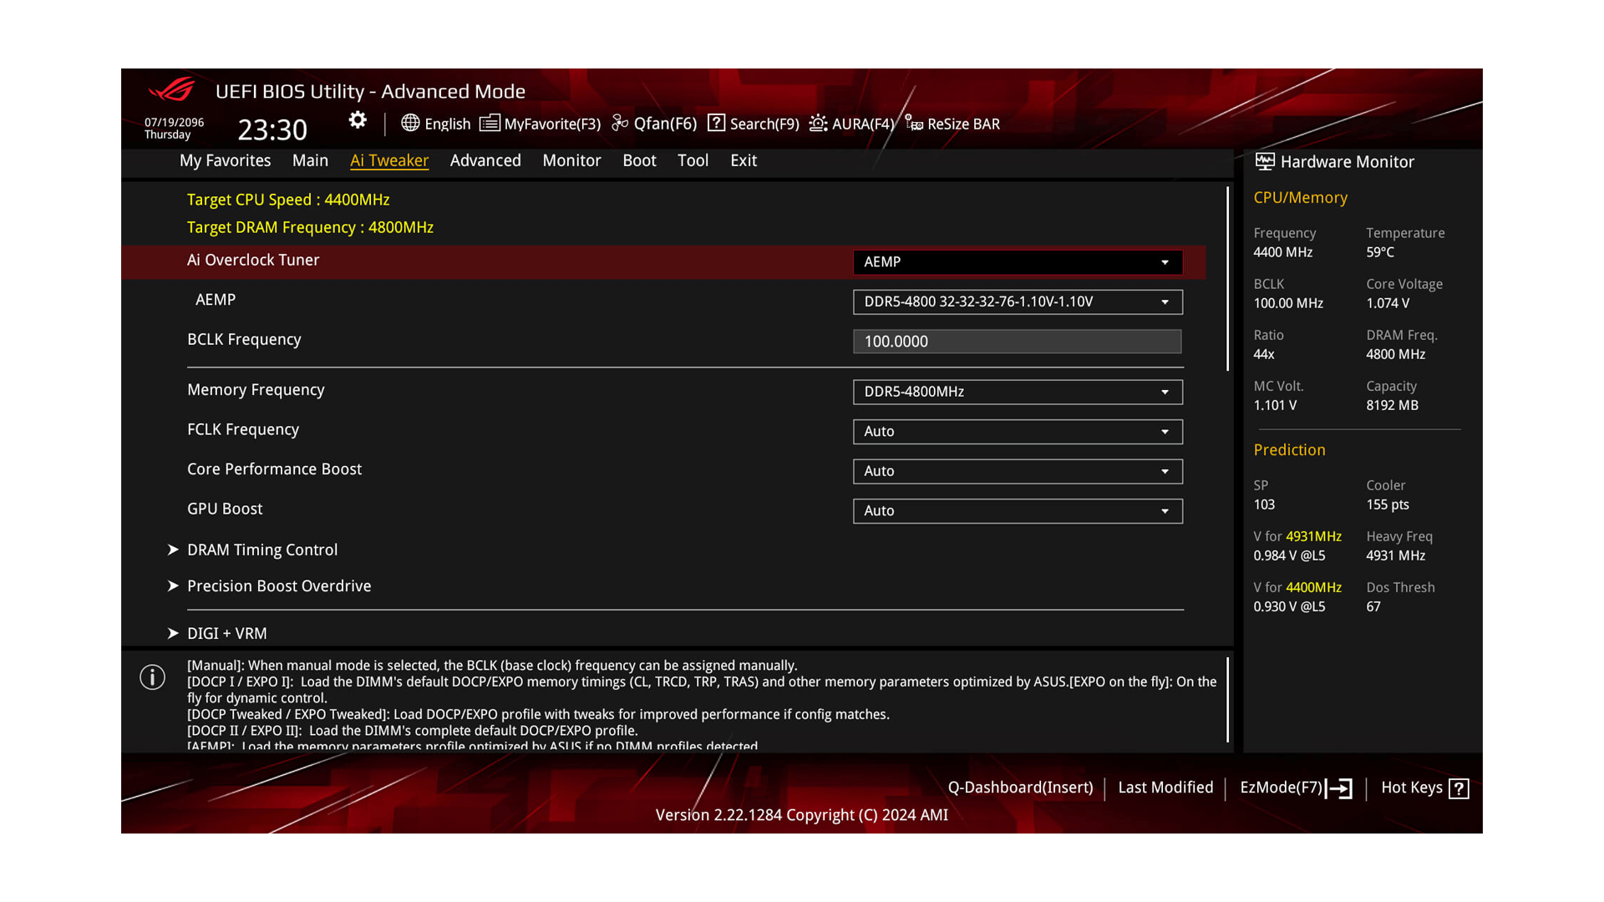The image size is (1604, 902).
Task: Expand Precision Boost Overdrive submenu
Action: pos(279,585)
